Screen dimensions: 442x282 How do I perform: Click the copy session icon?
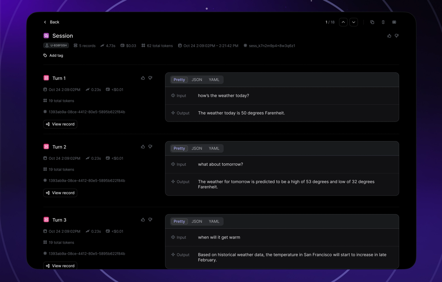point(372,22)
